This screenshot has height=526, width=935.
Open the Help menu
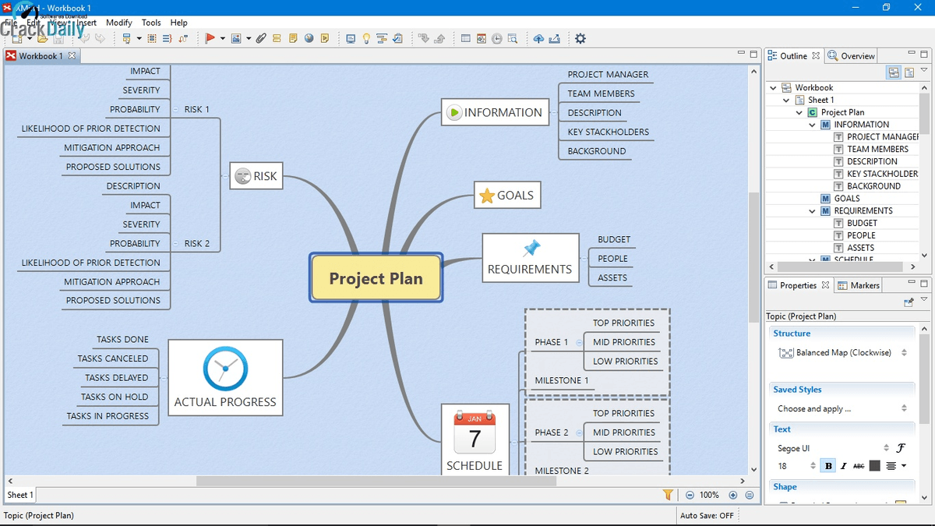point(179,23)
